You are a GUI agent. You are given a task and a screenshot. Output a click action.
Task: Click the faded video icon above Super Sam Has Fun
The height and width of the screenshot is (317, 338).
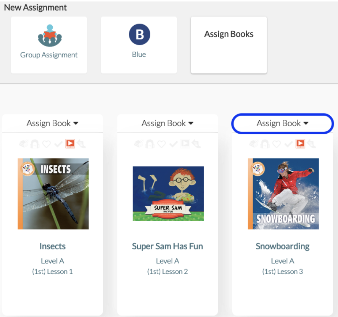tap(185, 143)
